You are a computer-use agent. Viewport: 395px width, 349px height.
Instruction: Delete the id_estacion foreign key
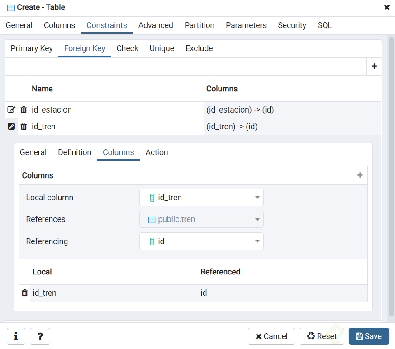coord(24,110)
